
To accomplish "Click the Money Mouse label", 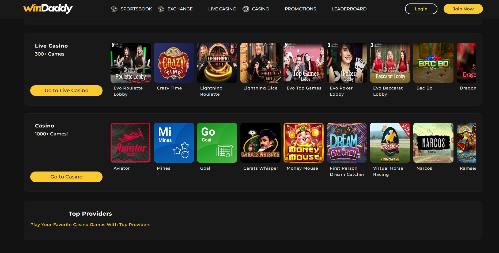I will click(x=302, y=168).
